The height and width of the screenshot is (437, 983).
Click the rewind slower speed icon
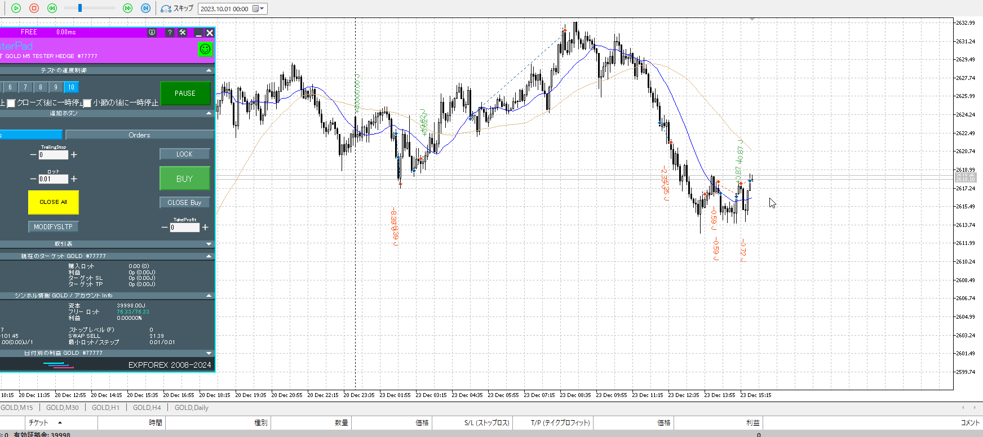(52, 8)
